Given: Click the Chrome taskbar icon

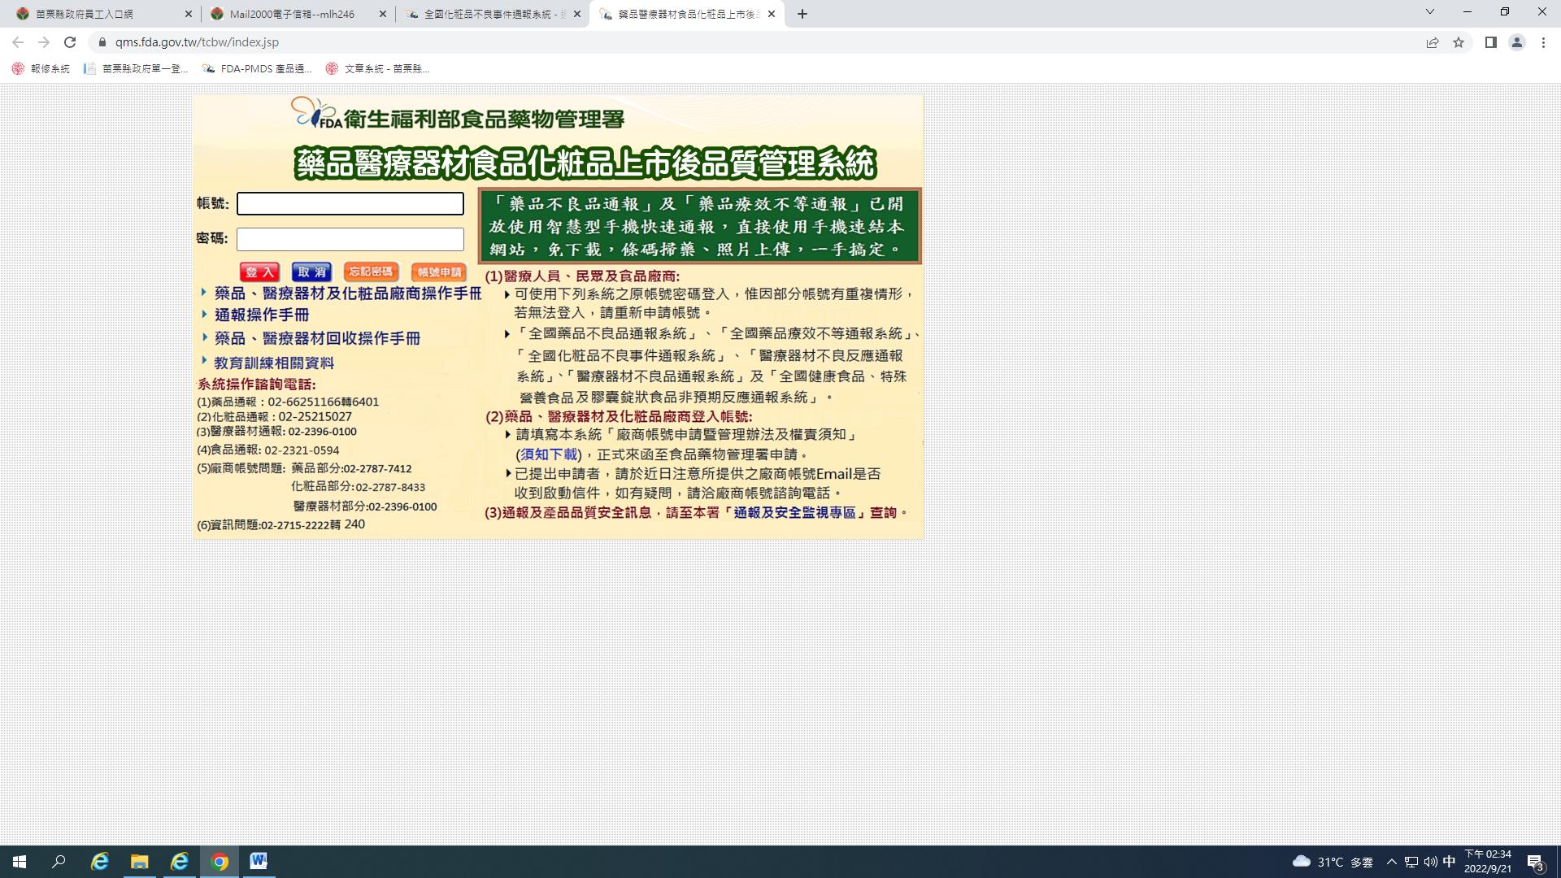Looking at the screenshot, I should [219, 862].
